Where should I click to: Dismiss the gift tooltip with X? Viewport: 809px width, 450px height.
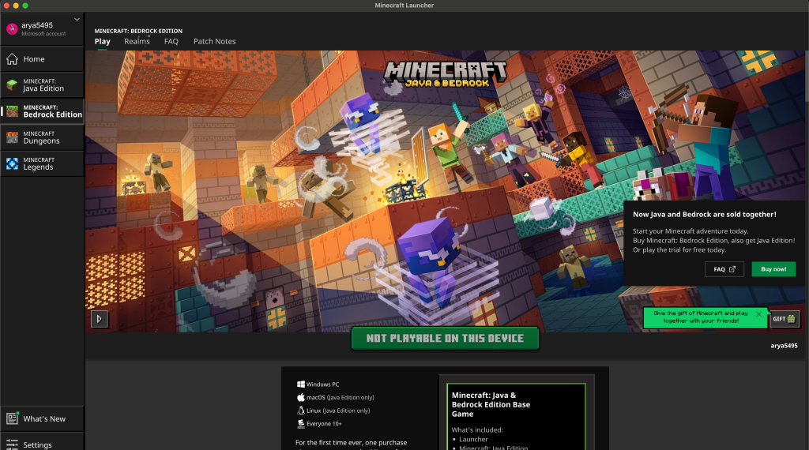pyautogui.click(x=758, y=314)
